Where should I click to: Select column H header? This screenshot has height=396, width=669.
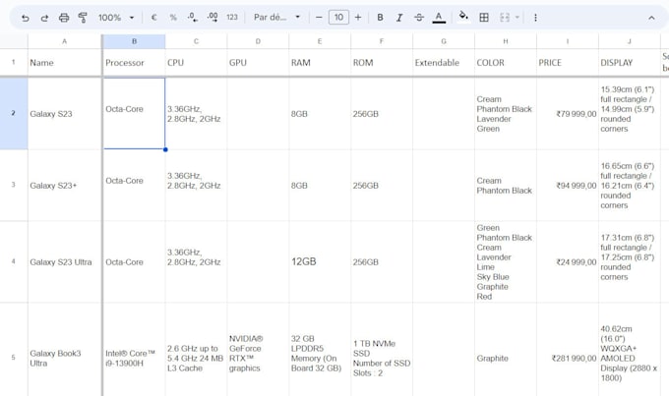(506, 41)
